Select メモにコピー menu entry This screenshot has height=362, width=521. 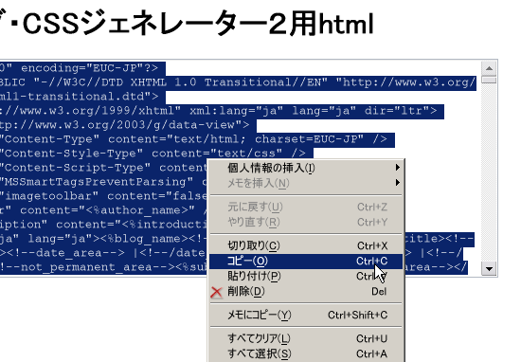[x=305, y=315]
